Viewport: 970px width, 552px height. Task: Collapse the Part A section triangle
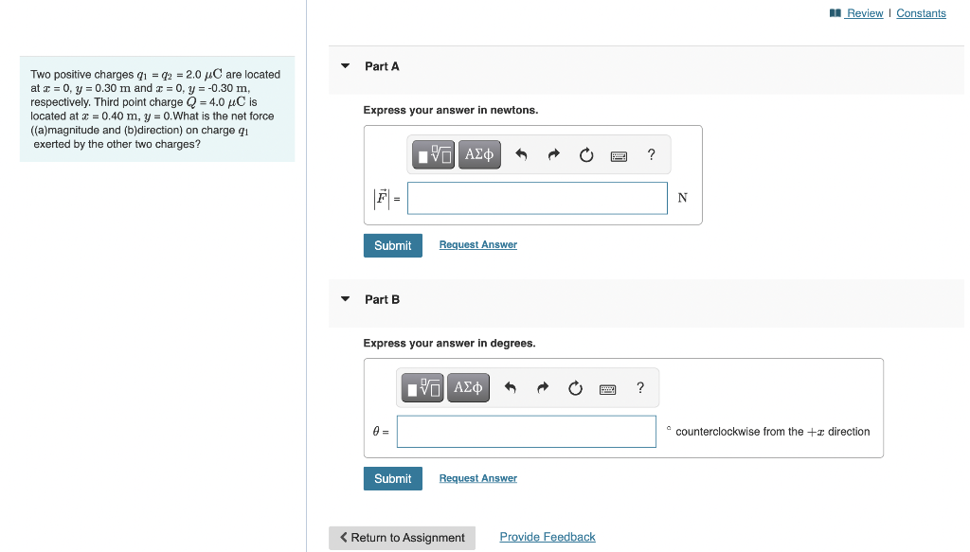click(x=345, y=65)
